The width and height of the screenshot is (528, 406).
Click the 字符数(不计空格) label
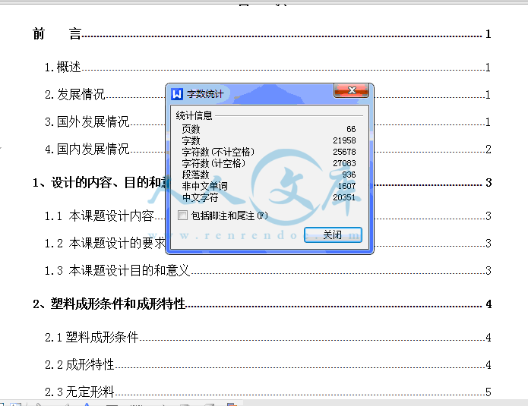point(218,152)
